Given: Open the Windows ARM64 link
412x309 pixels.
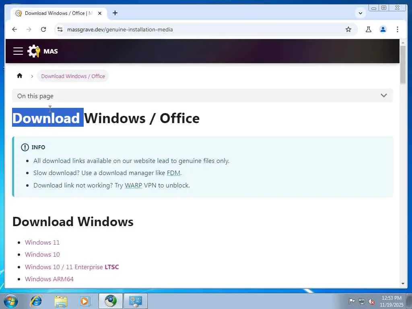Looking at the screenshot, I should point(49,279).
